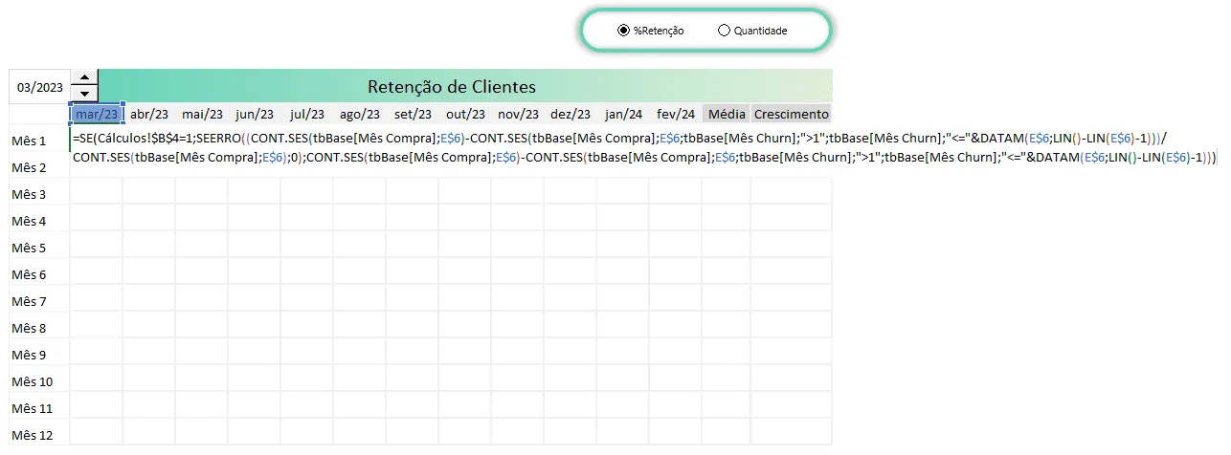Viewport: 1231px width, 455px height.
Task: Click the spinner down arrow beside 03/2023
Action: pos(85,94)
